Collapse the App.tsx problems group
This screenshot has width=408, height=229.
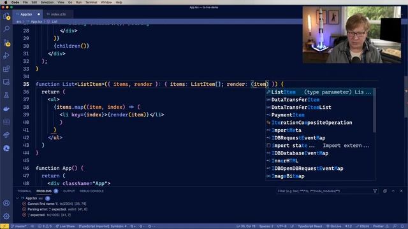17,198
